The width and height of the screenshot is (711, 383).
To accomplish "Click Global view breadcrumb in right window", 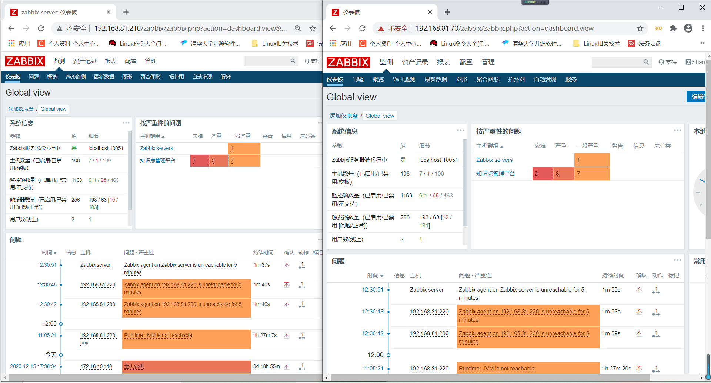I will coord(380,116).
